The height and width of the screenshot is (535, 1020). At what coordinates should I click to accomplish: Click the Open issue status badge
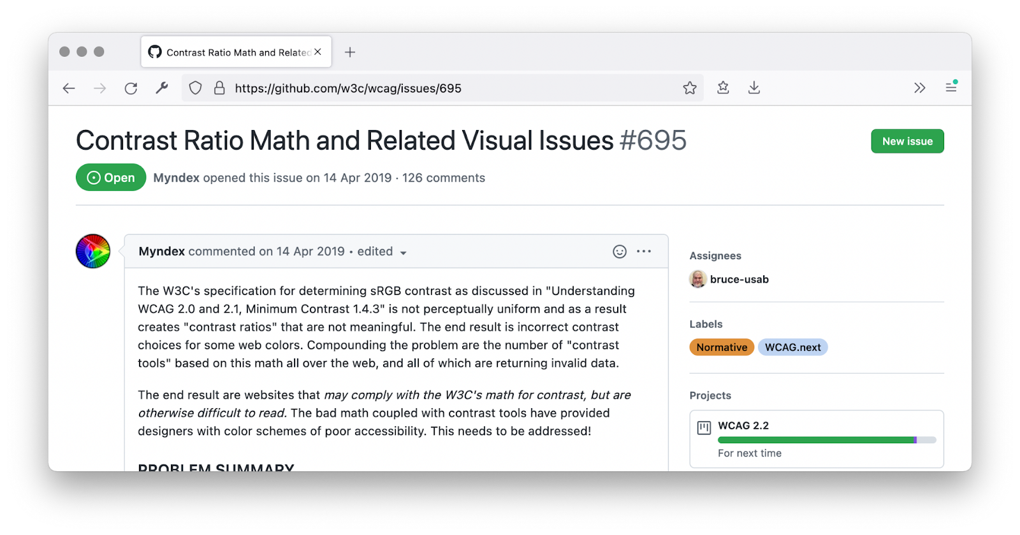click(x=111, y=178)
